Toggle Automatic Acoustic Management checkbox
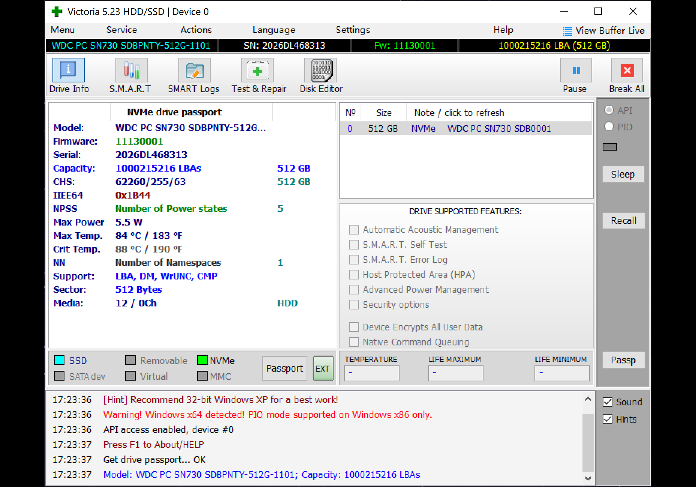This screenshot has width=696, height=487. click(354, 230)
